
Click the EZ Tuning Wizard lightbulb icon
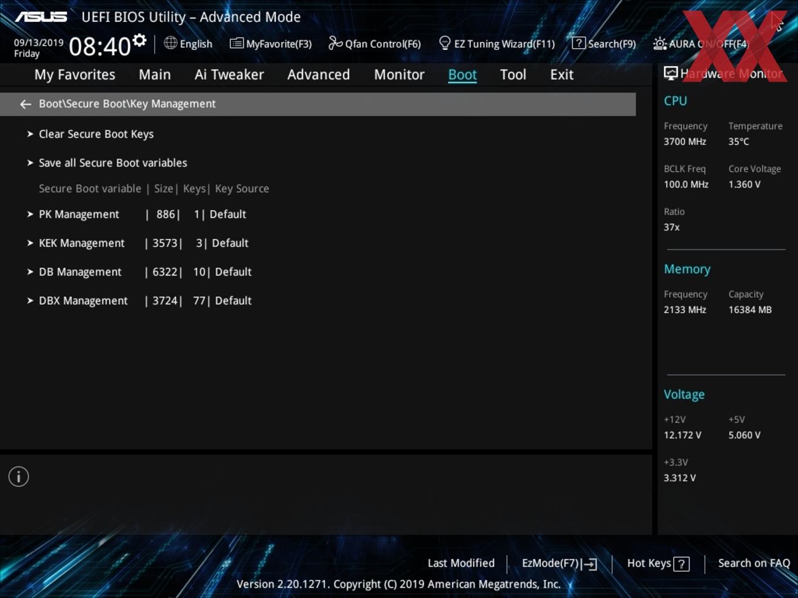[x=445, y=43]
